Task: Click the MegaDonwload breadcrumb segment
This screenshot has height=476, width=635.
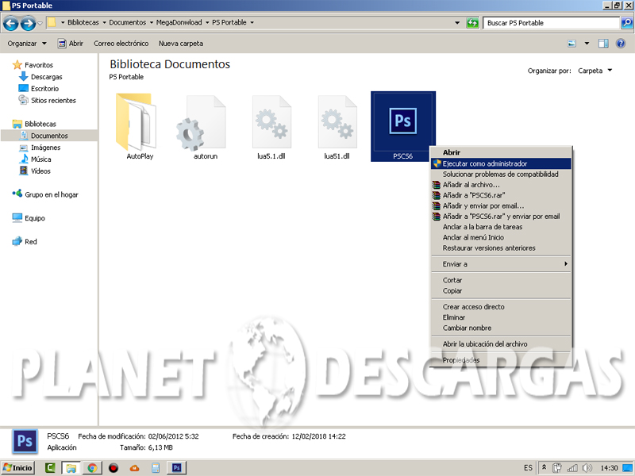Action: (179, 23)
